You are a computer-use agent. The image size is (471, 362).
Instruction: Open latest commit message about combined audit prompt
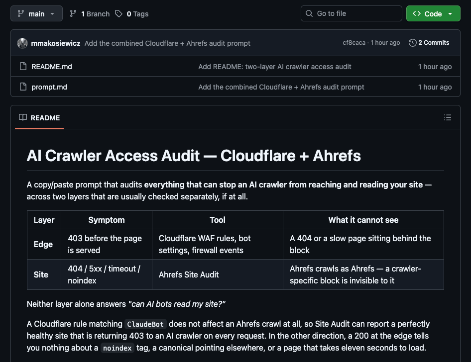[167, 43]
